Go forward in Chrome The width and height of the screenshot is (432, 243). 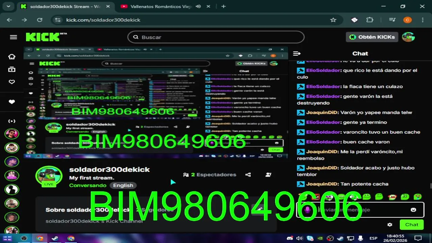click(24, 20)
